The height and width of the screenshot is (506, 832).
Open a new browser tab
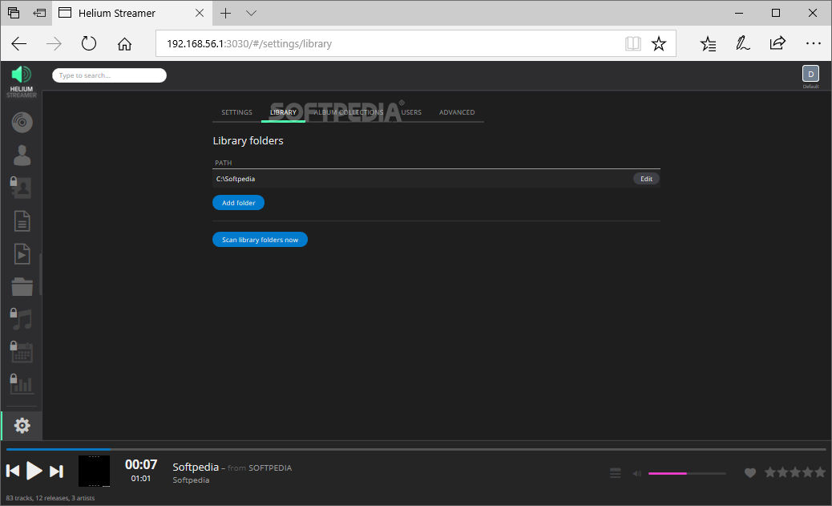click(225, 14)
